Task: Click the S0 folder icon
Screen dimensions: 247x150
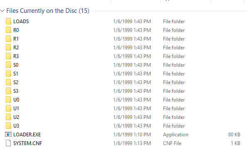Action: pyautogui.click(x=8, y=65)
